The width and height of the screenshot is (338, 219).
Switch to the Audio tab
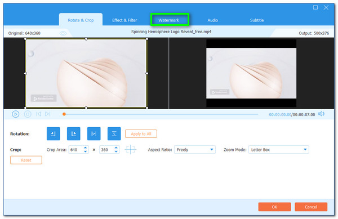tap(212, 20)
